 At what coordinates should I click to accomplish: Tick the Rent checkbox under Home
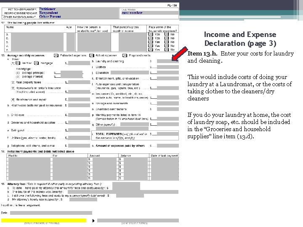18,63
